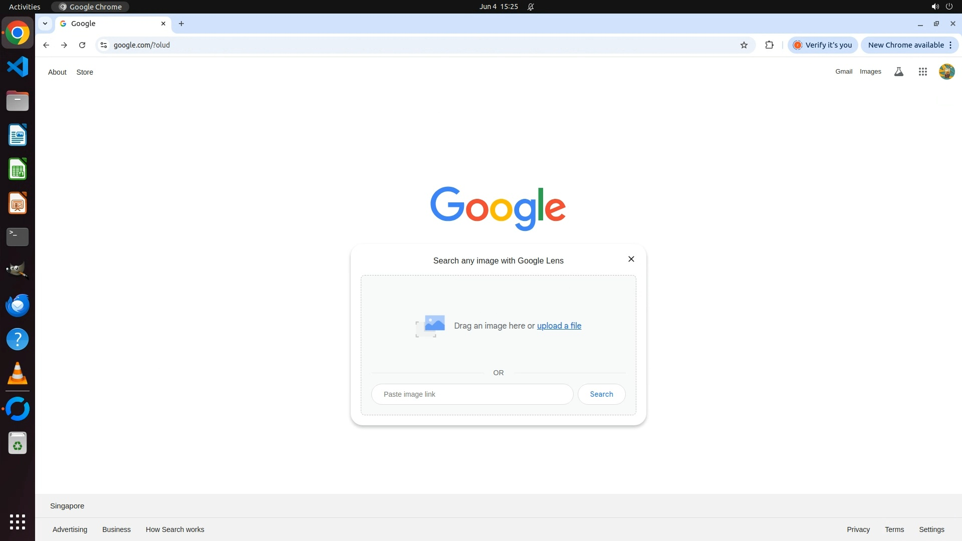The image size is (962, 541).
Task: Click the upload a file link
Action: coord(559,326)
